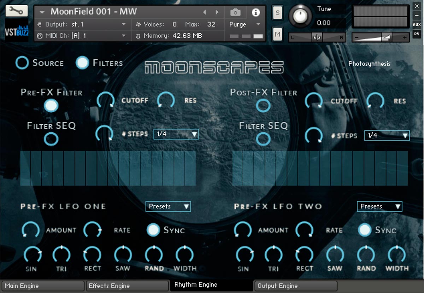Click the volume minus button
The image size is (424, 293).
coord(356,37)
